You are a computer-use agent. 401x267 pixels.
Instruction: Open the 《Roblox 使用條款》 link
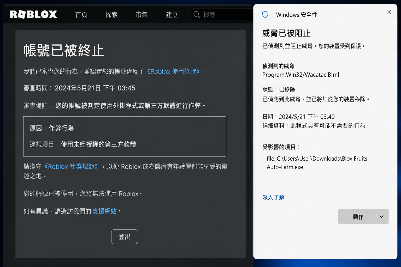tap(173, 71)
